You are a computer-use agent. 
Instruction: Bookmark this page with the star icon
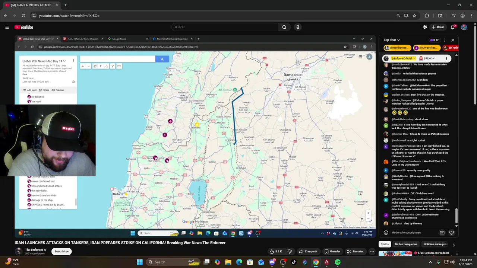click(414, 16)
